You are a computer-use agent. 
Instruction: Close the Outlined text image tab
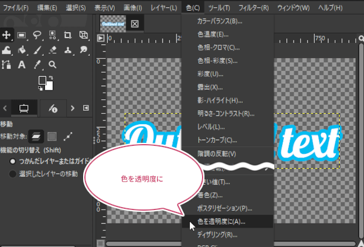(135, 24)
